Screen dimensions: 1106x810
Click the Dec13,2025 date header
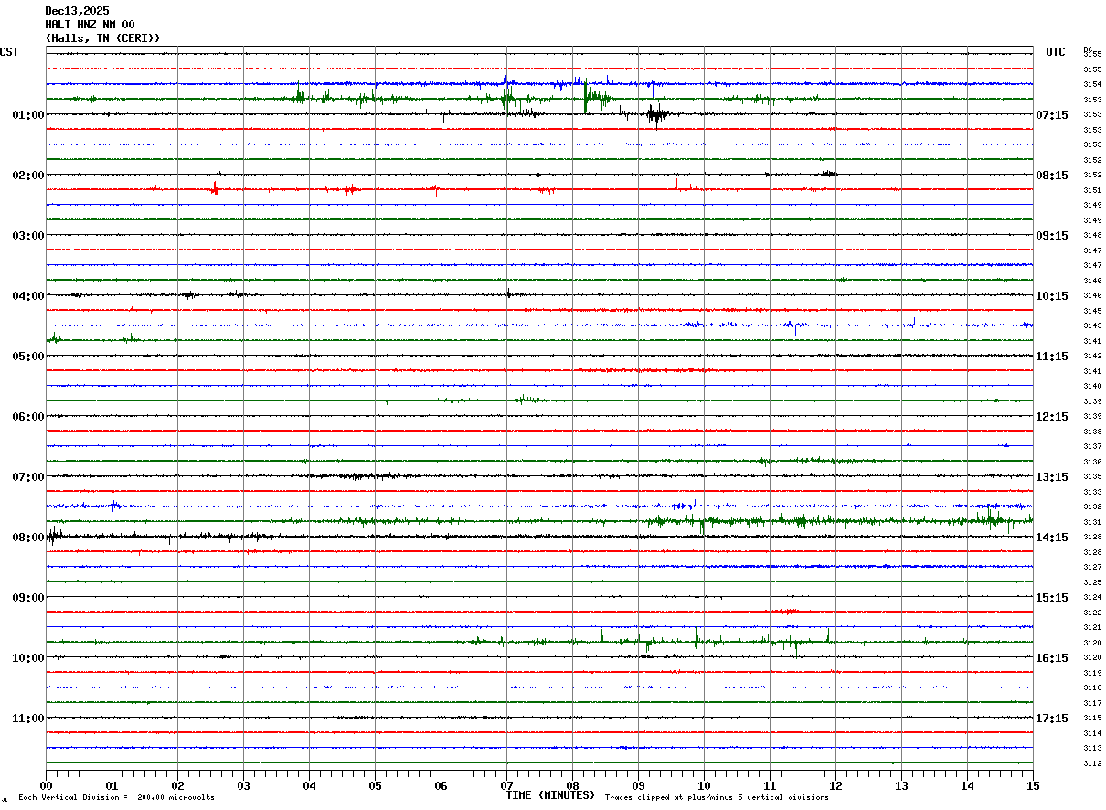point(77,11)
